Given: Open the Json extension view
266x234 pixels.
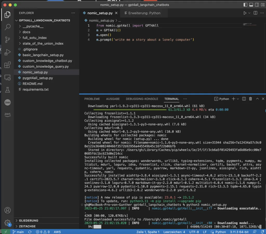Looking at the screenshot, I should tap(7, 102).
